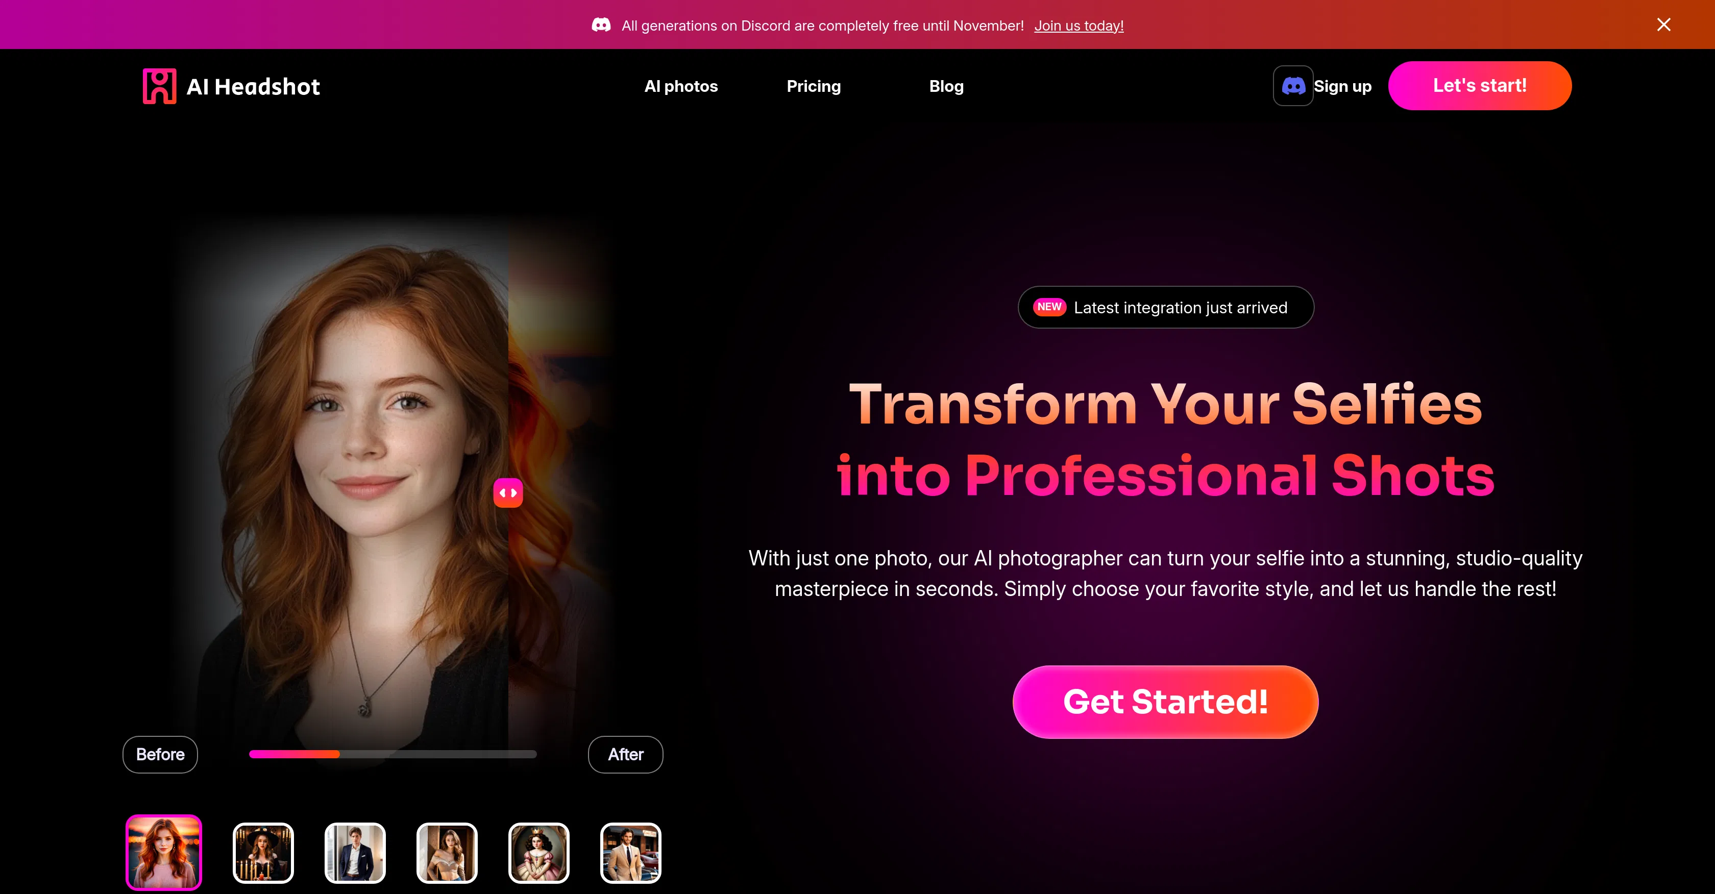1715x894 pixels.
Task: Adjust the before/after comparison slider
Action: click(393, 754)
